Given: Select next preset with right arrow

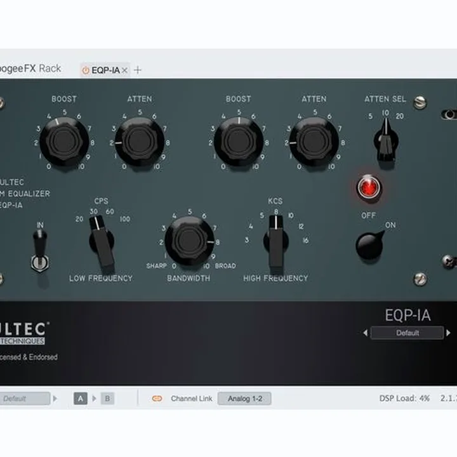Looking at the screenshot, I should (x=448, y=333).
